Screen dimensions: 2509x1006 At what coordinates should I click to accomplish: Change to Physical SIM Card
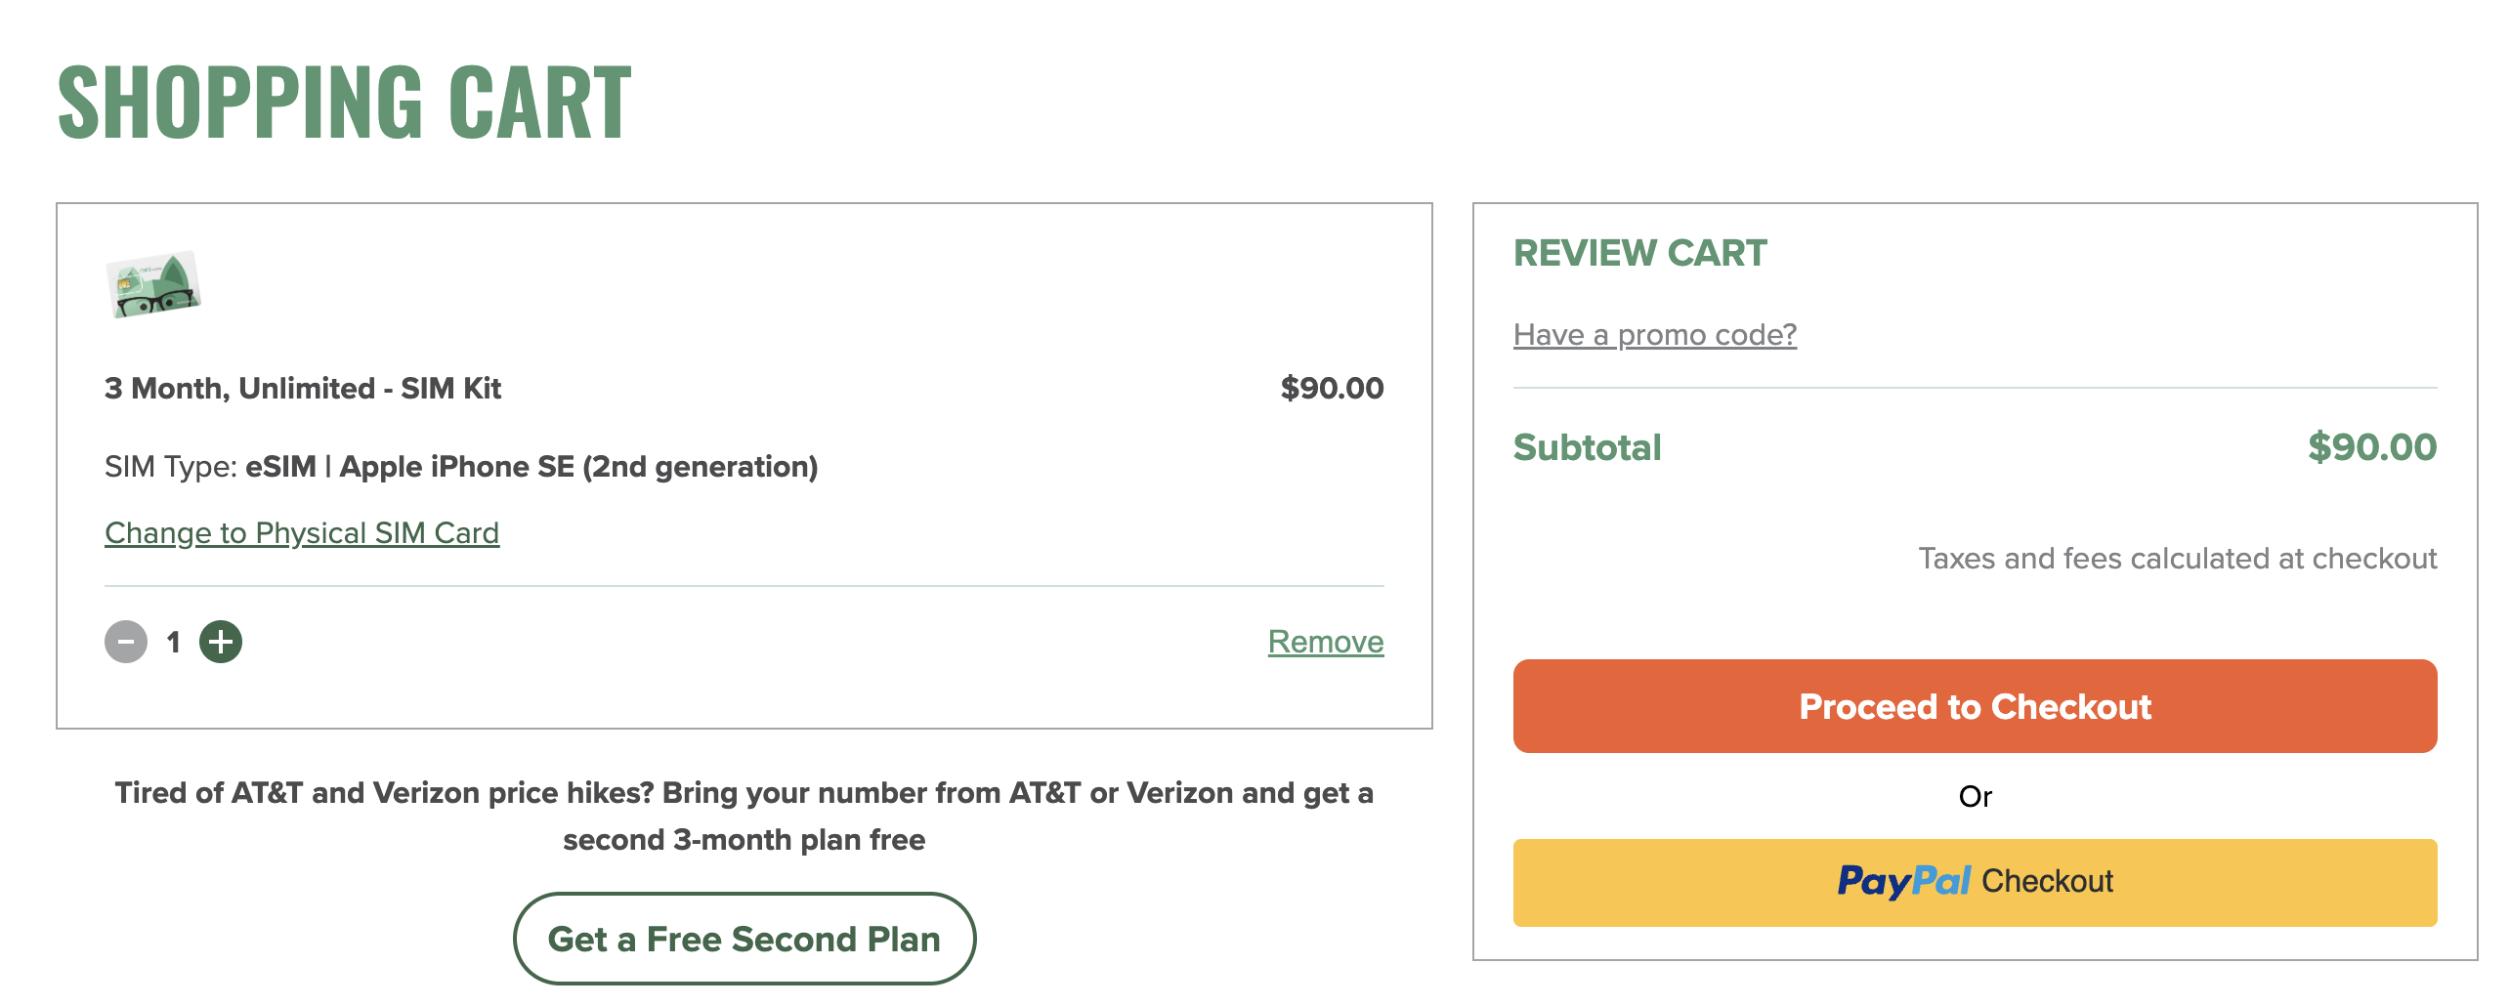point(301,533)
